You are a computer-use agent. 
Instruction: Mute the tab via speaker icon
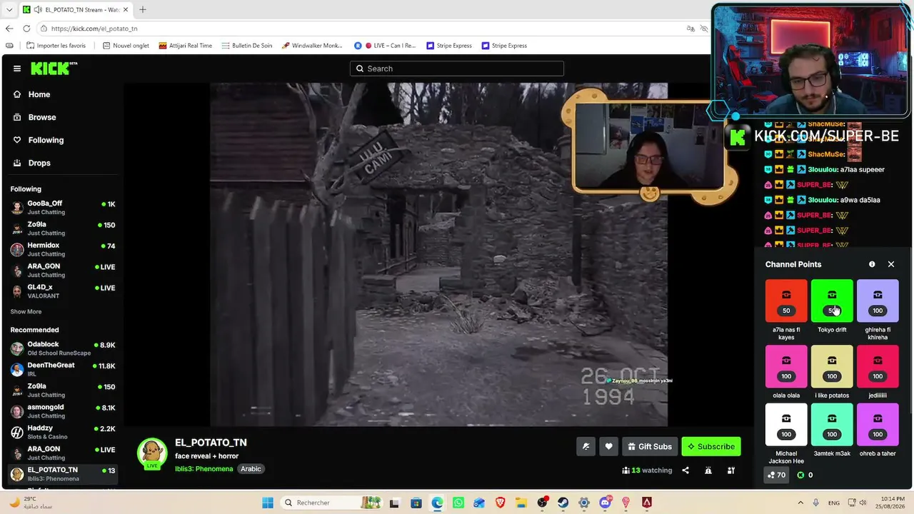coord(36,10)
